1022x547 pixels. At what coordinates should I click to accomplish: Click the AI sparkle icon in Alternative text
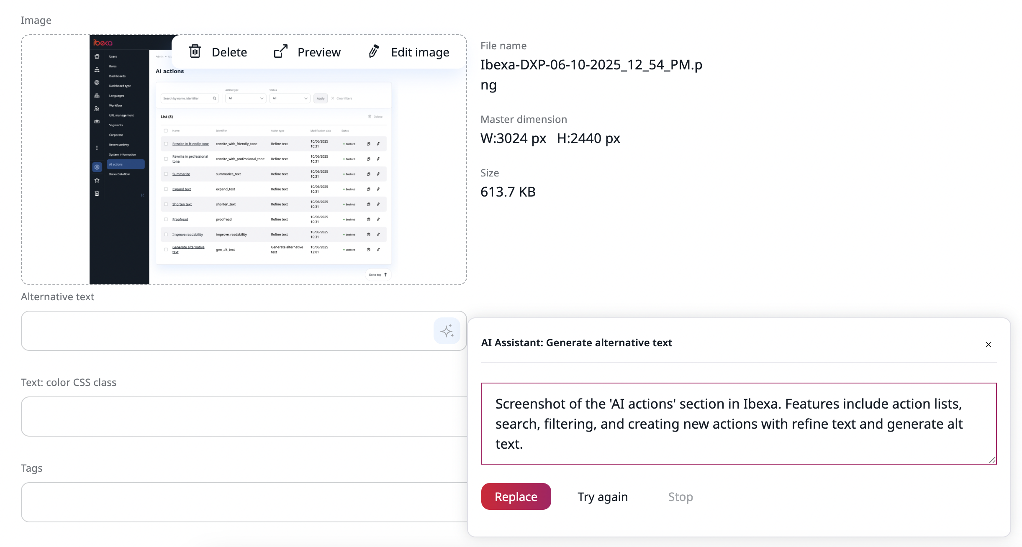point(447,331)
